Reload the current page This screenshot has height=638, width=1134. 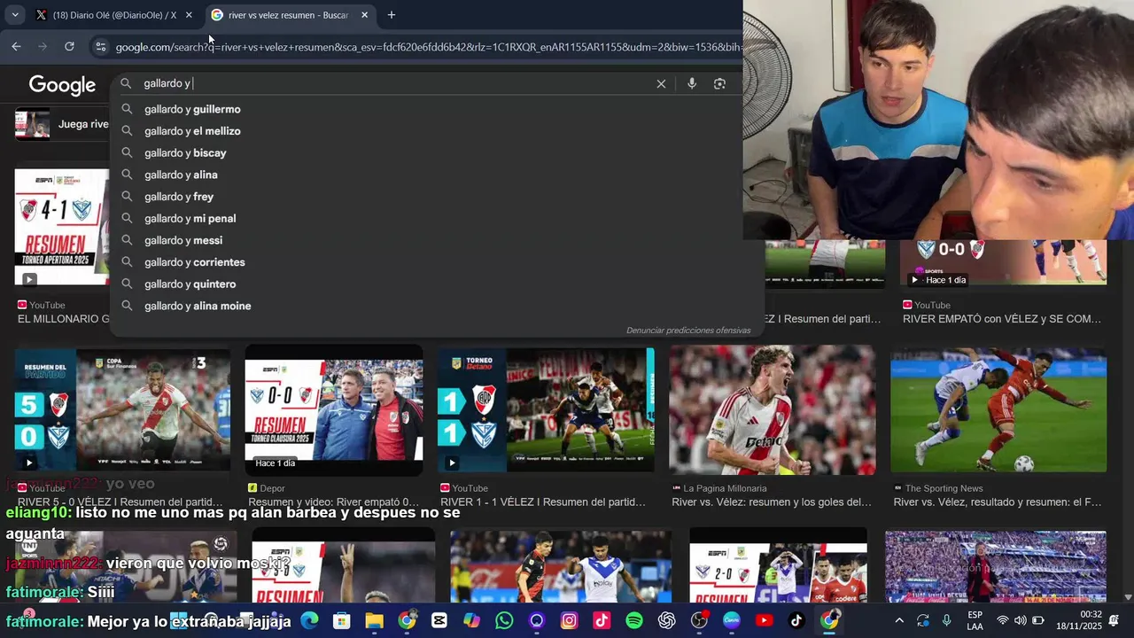click(x=69, y=46)
